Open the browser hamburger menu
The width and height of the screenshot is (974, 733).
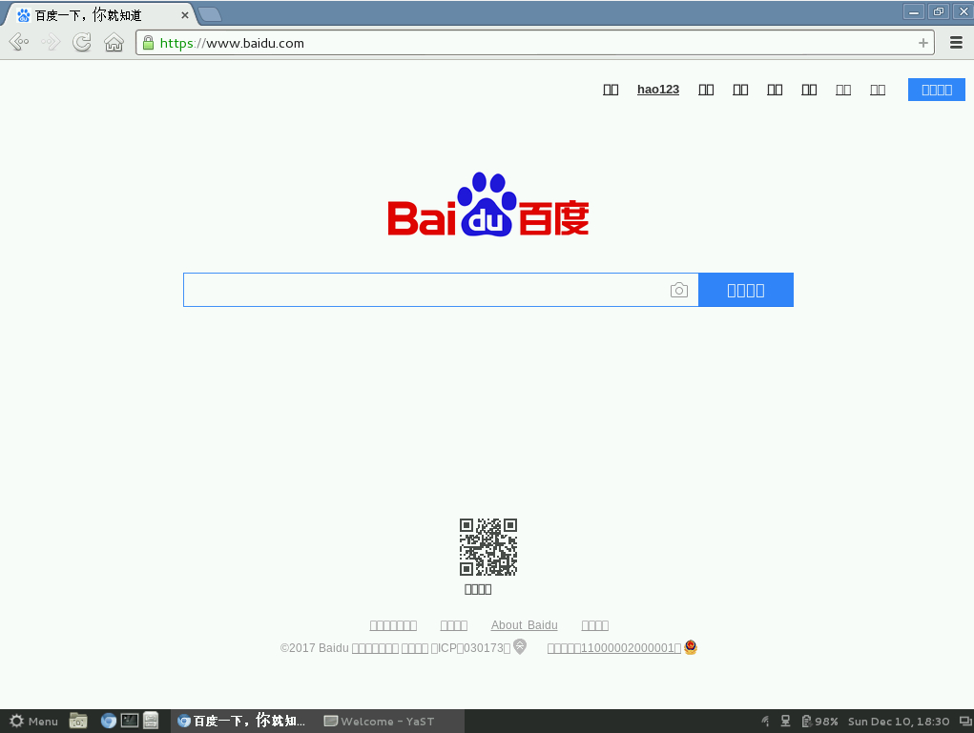(957, 42)
